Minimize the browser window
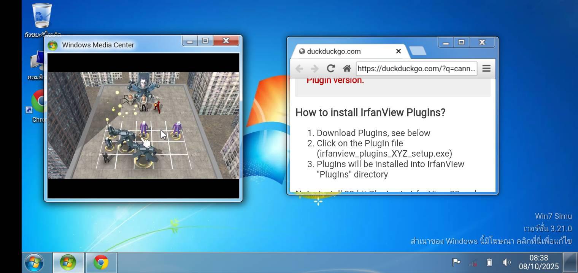The width and height of the screenshot is (578, 273). pyautogui.click(x=446, y=42)
